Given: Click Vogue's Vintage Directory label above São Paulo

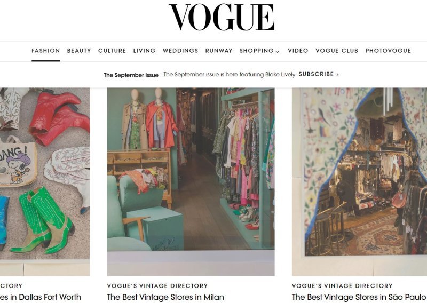Looking at the screenshot, I should click(342, 286).
